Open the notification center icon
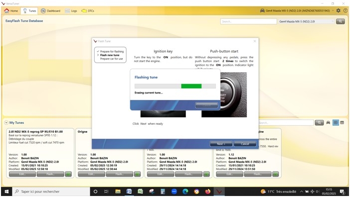 pos(342,192)
